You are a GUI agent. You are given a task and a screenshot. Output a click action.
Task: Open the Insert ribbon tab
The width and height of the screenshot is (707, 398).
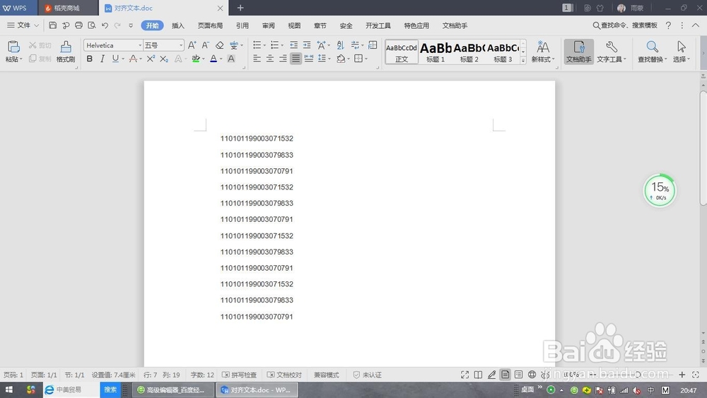point(178,25)
